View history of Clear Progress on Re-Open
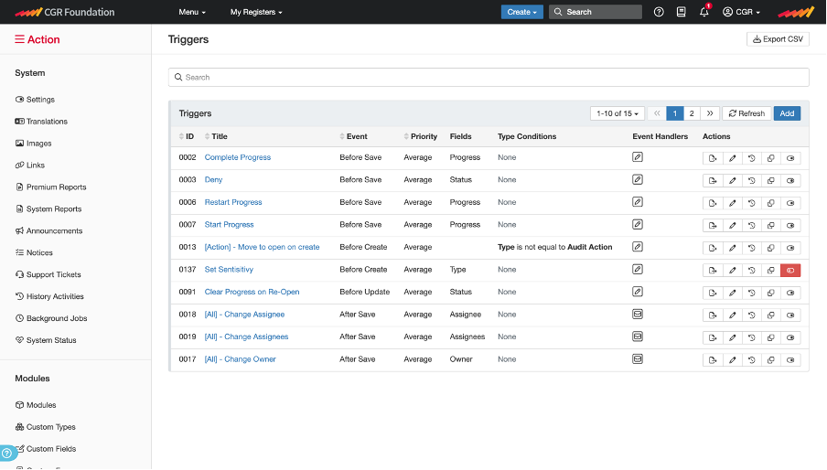The image size is (827, 470). click(752, 293)
